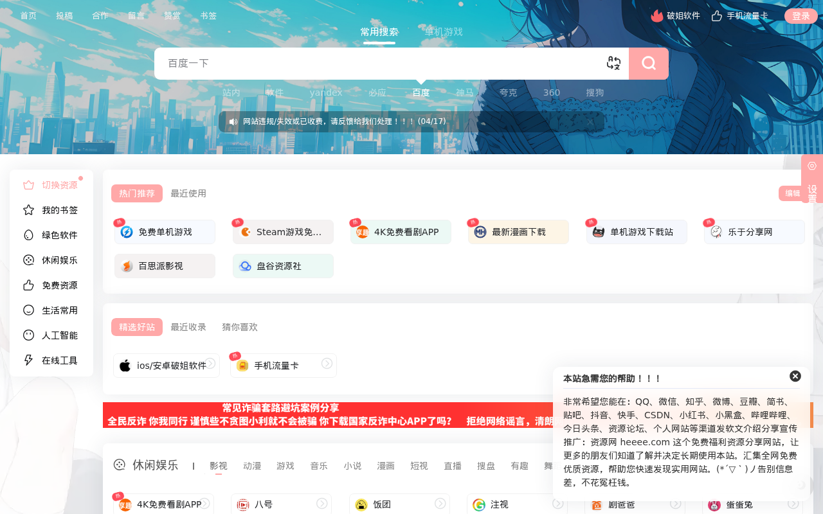The image size is (823, 514).
Task: Select 站内 search engine
Action: tap(231, 93)
